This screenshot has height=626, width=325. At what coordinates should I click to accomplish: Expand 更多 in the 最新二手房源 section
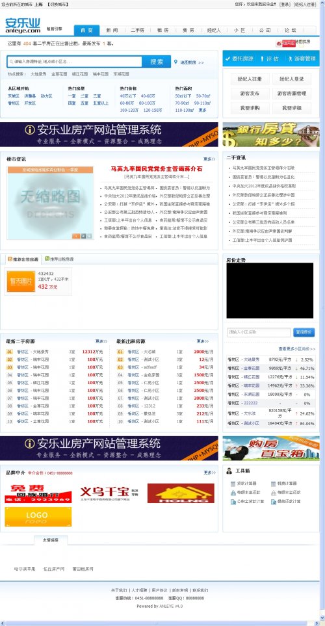click(101, 341)
